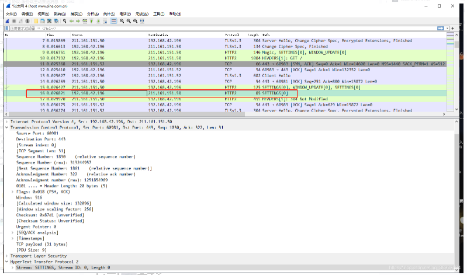Screen dimensions: 467x275
Task: Jump to first packet icon
Action: pos(91,21)
